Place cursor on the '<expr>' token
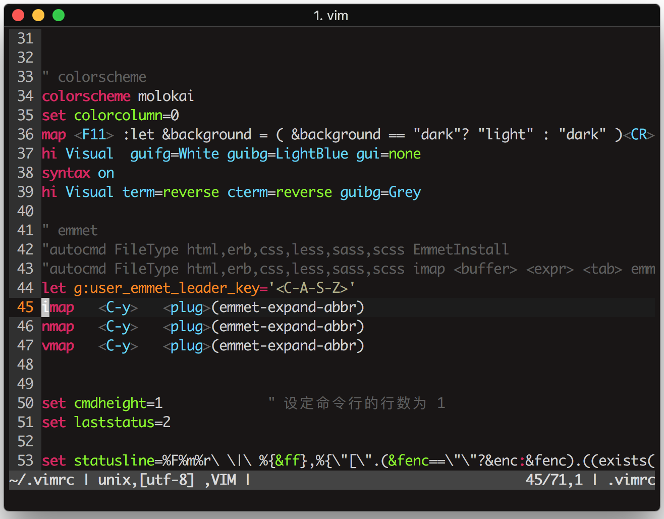The height and width of the screenshot is (519, 664). click(550, 269)
